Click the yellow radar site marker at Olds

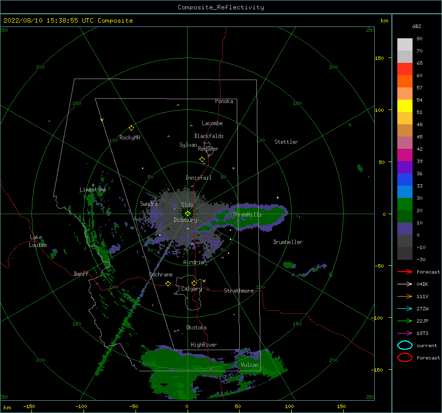188,214
